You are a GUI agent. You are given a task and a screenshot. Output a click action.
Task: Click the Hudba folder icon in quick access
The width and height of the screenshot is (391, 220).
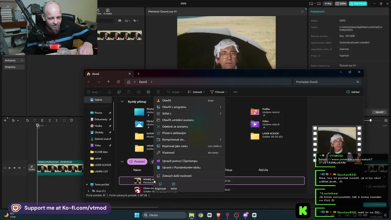click(255, 112)
